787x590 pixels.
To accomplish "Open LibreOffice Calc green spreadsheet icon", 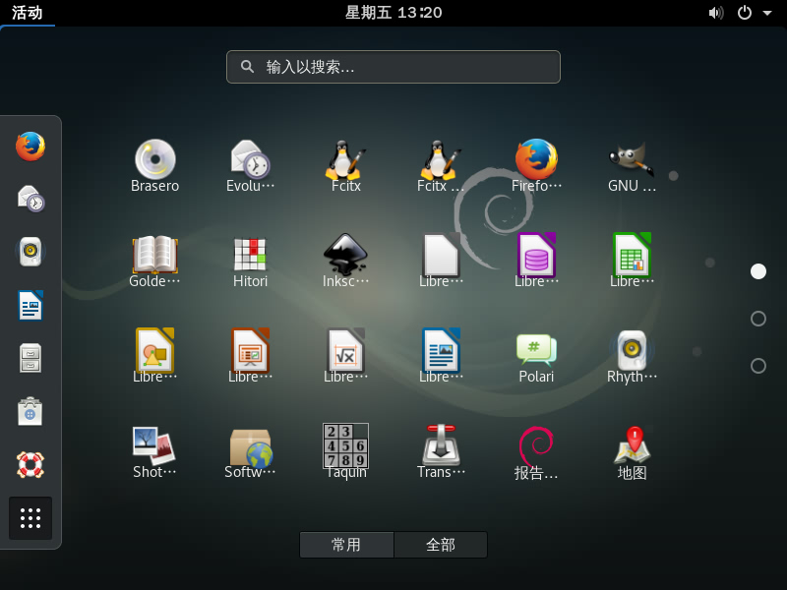I will (632, 261).
